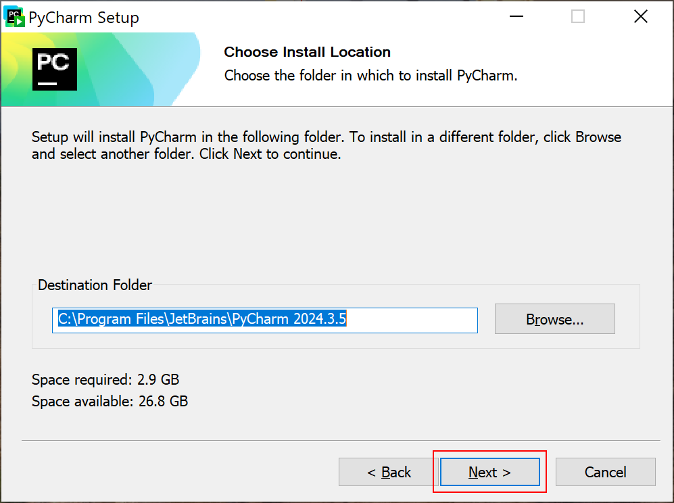674x503 pixels.
Task: Open the Browse folder dialog
Action: [554, 319]
